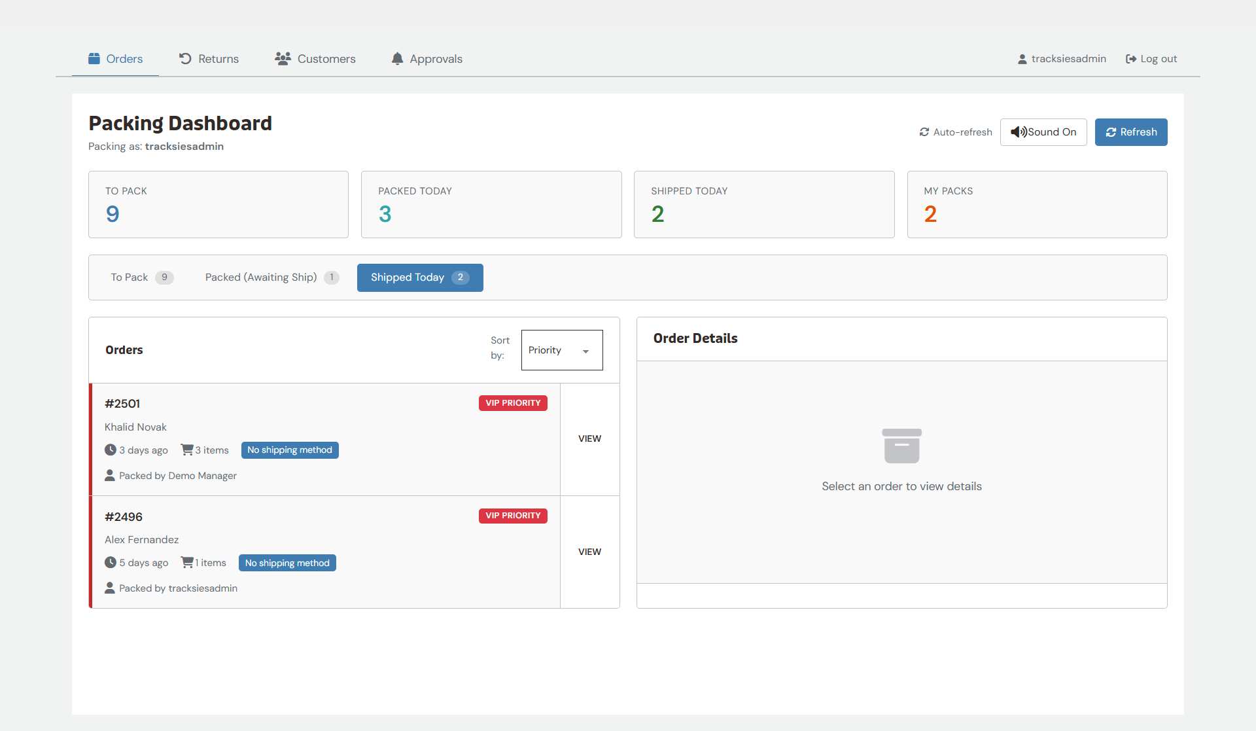
Task: Click the Sort by dropdown arrow
Action: click(586, 351)
